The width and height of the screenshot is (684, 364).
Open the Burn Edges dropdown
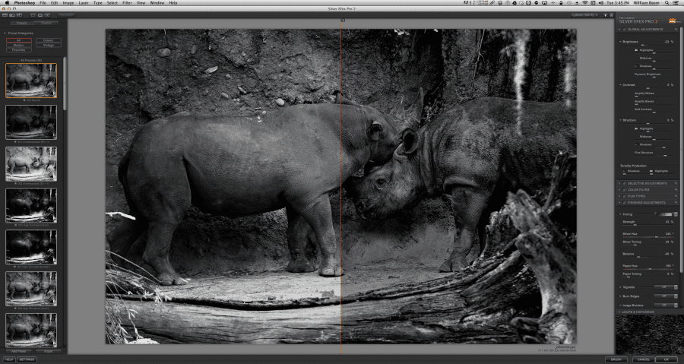point(666,296)
